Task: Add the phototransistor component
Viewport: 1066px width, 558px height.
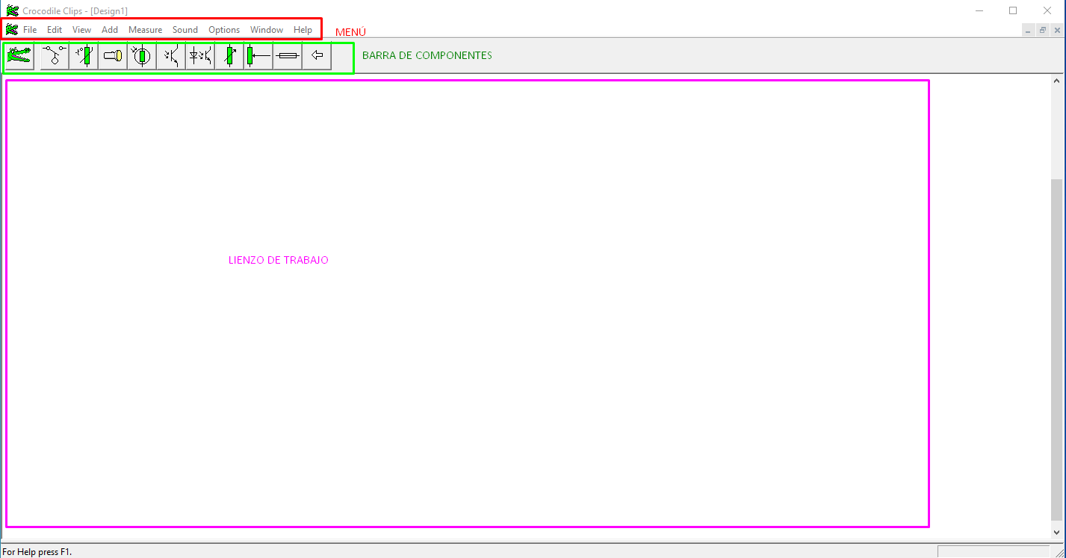Action: (171, 56)
